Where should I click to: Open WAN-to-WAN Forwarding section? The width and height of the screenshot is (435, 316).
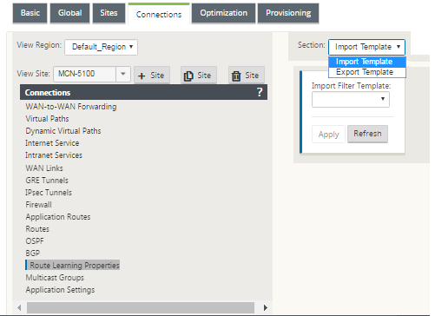pos(71,107)
